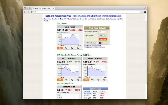Click the WTI Crude Oil chart graph
The height and width of the screenshot is (105, 168).
pyautogui.click(x=70, y=71)
